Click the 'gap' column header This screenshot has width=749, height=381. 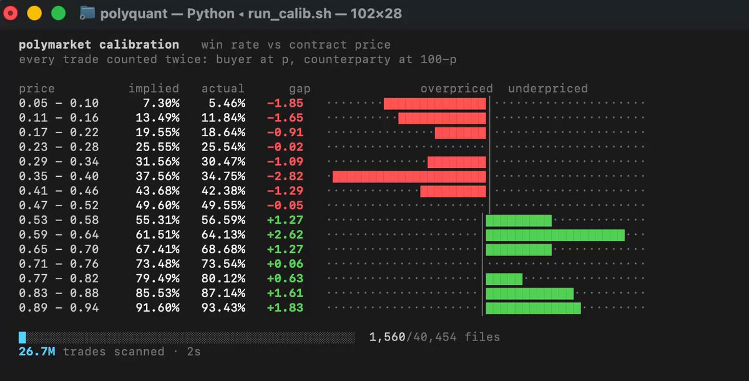pyautogui.click(x=300, y=89)
